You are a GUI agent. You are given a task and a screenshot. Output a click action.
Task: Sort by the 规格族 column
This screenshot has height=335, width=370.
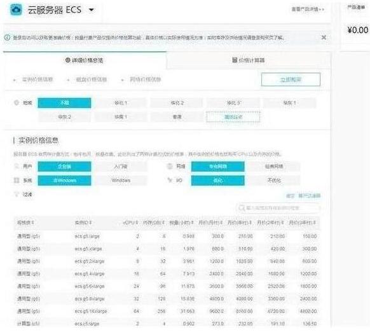pyautogui.click(x=25, y=222)
